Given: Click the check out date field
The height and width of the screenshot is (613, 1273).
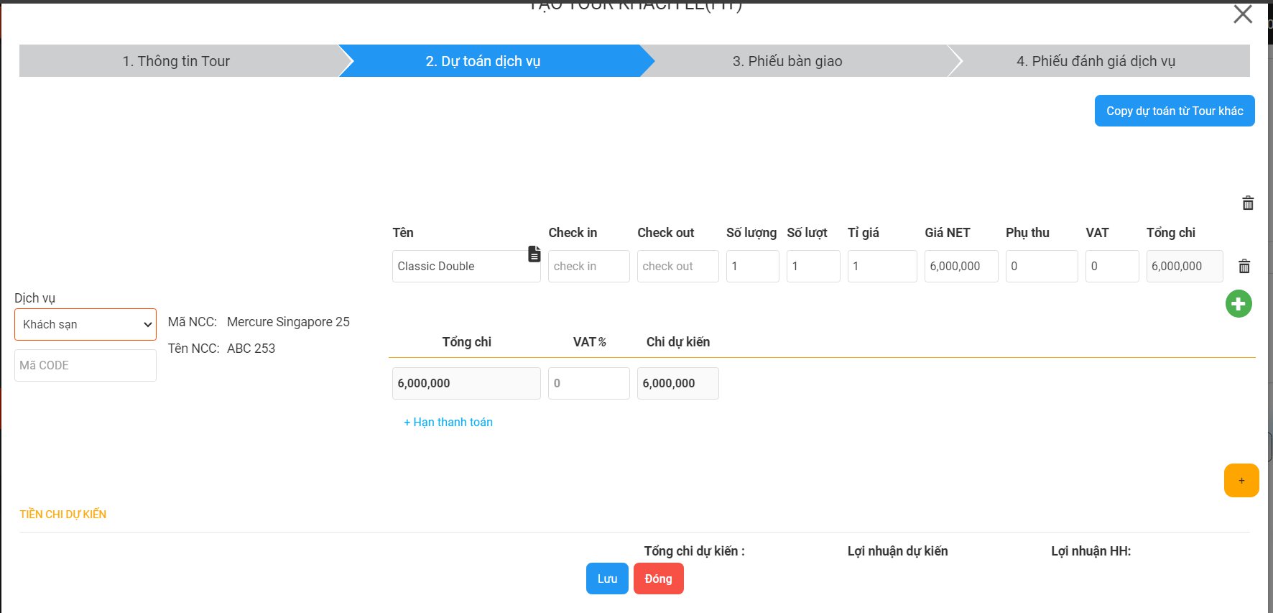Looking at the screenshot, I should pyautogui.click(x=677, y=267).
